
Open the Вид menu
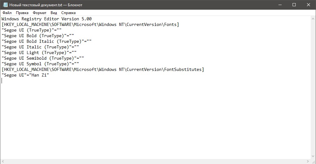54,13
